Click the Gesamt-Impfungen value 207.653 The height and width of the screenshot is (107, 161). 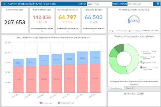tap(15, 22)
